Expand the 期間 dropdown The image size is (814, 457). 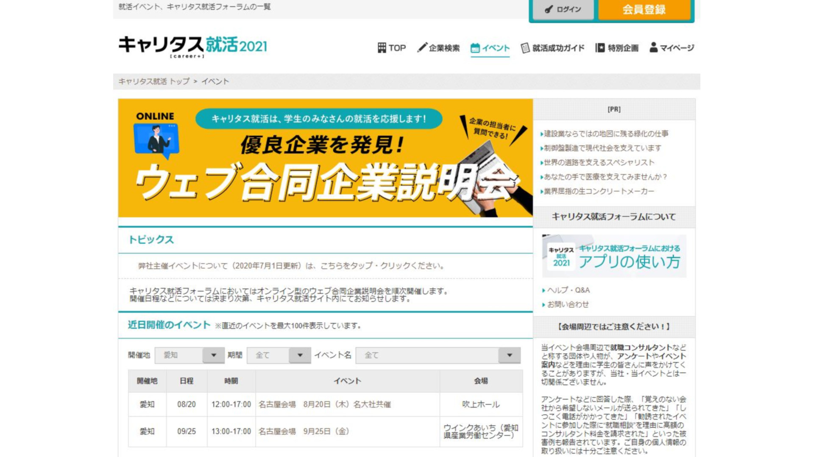(279, 355)
